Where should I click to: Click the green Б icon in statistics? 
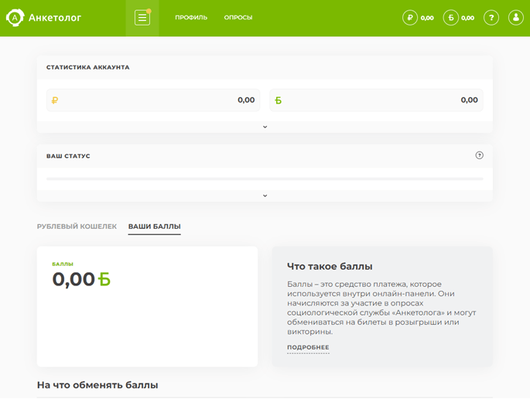(278, 101)
